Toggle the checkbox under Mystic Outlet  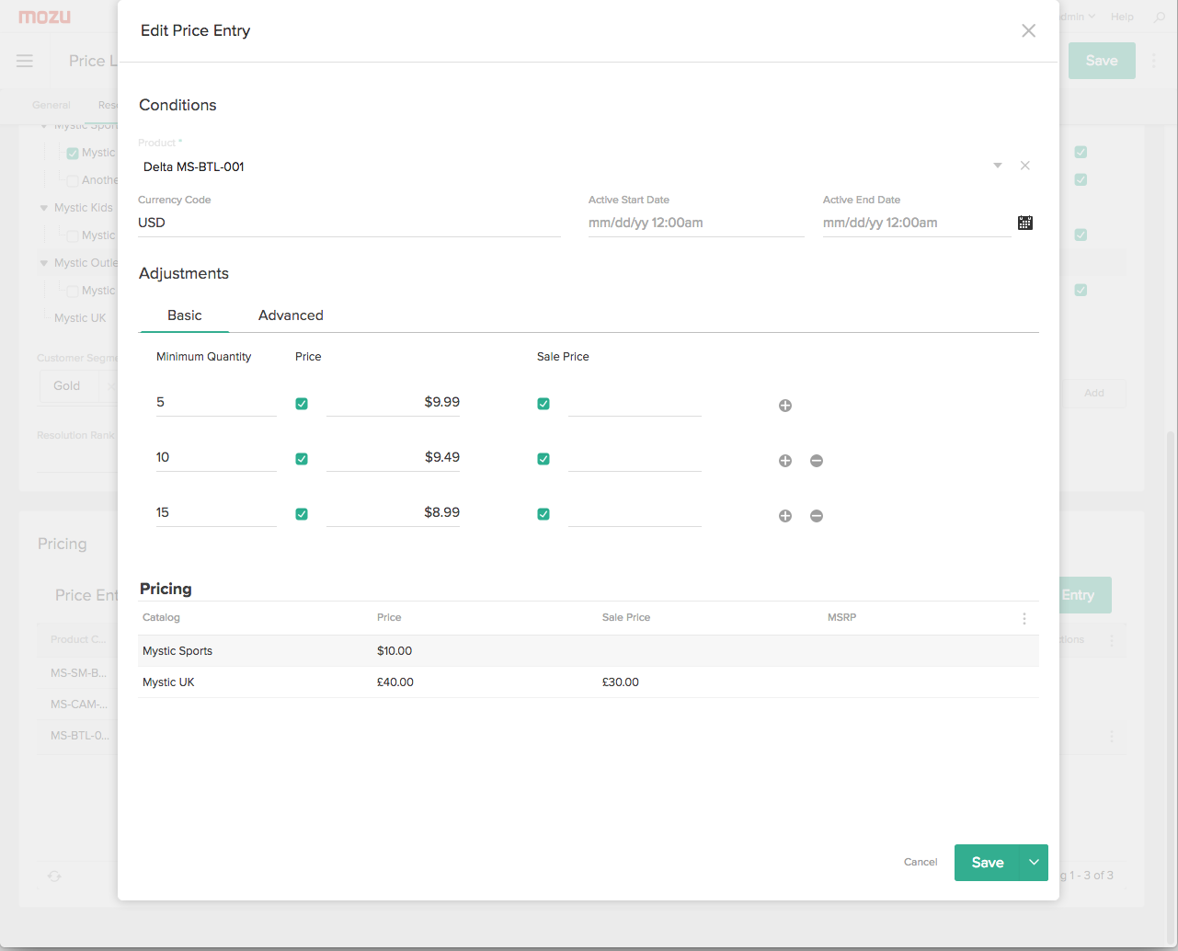[x=73, y=291]
